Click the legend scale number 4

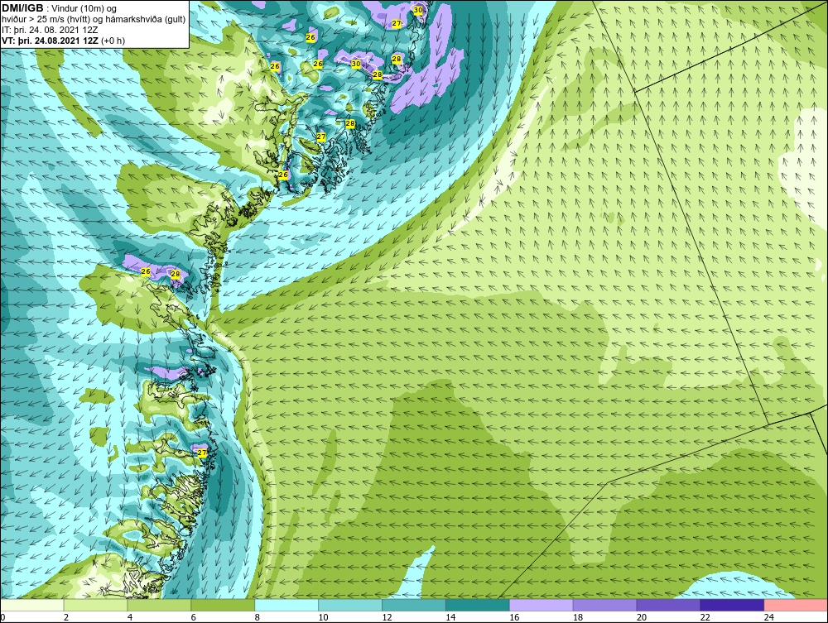coord(129,617)
